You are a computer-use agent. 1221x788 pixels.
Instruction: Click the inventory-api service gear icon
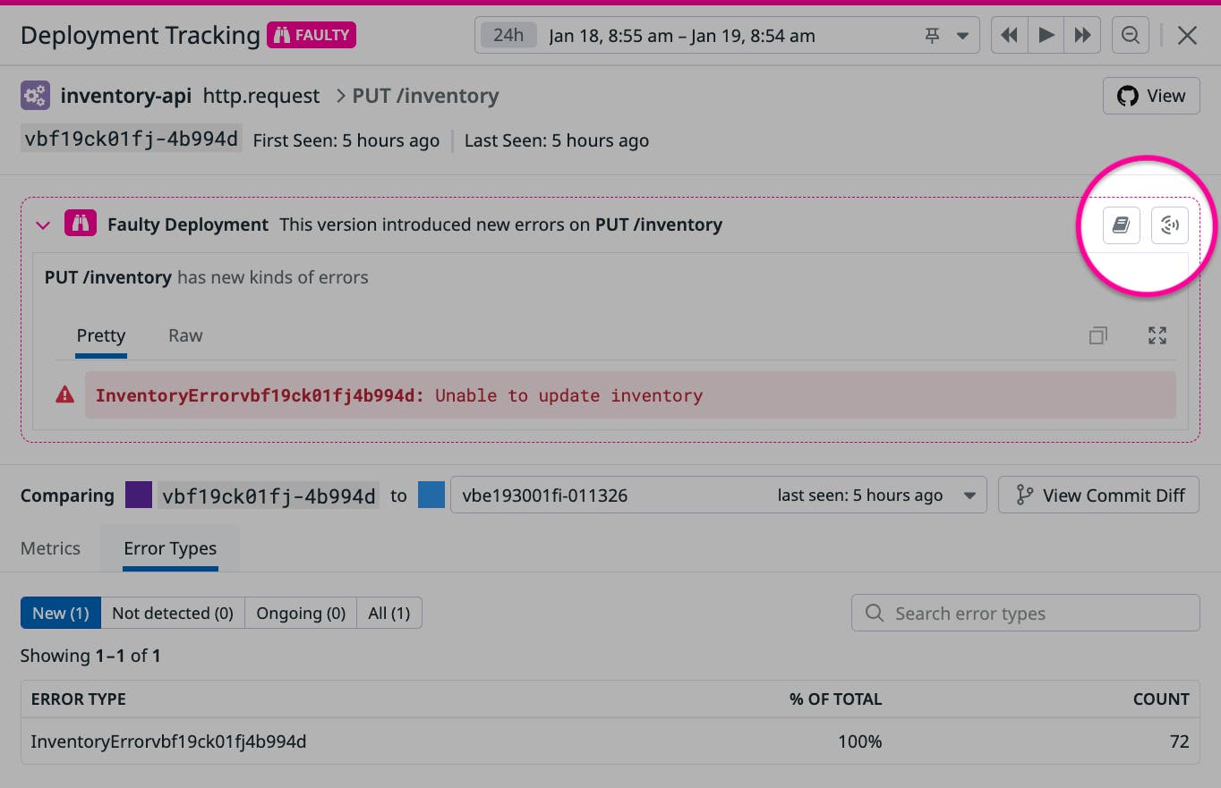coord(34,94)
